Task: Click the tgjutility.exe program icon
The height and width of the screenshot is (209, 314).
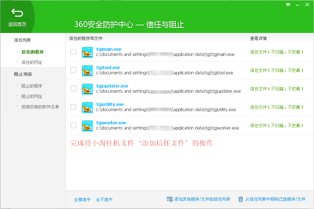Action: 87,108
